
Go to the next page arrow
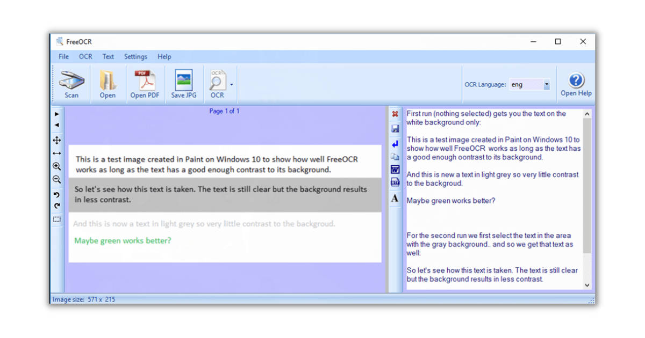(57, 114)
